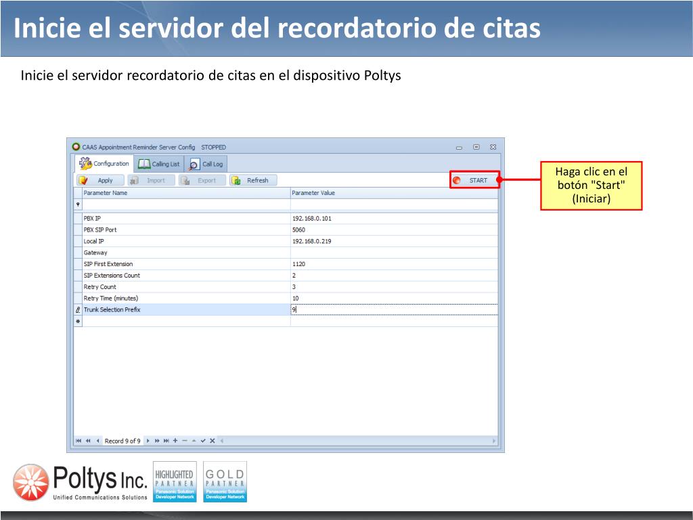
Task: Go to next record arrow
Action: pos(148,441)
